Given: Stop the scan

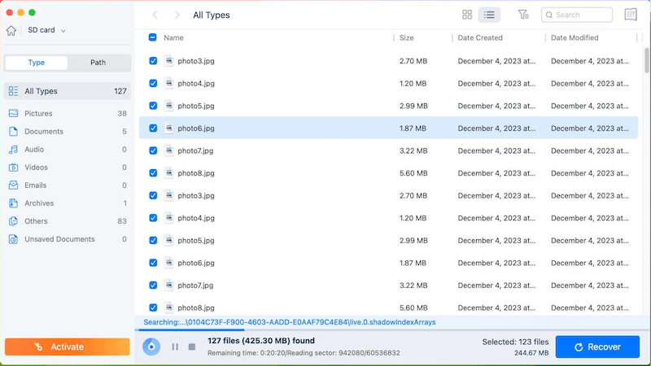Looking at the screenshot, I should click(192, 346).
